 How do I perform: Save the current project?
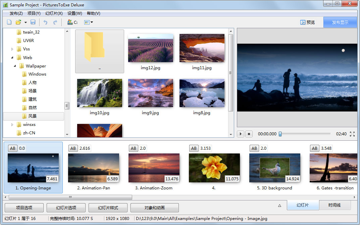click(x=33, y=22)
